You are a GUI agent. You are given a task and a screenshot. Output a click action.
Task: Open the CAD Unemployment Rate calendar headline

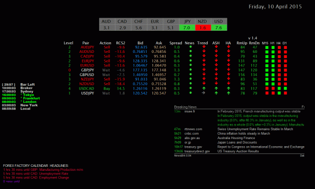pyautogui.click(x=36, y=174)
